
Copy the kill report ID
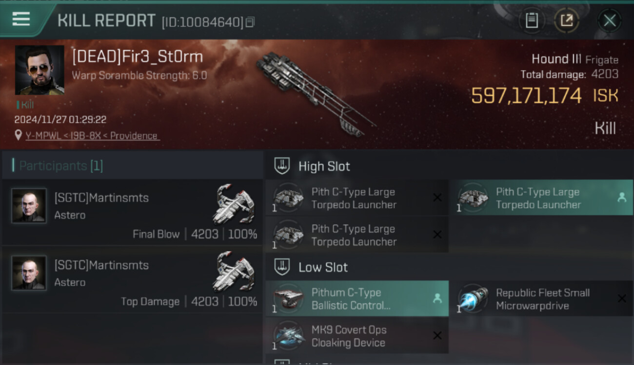coord(250,22)
